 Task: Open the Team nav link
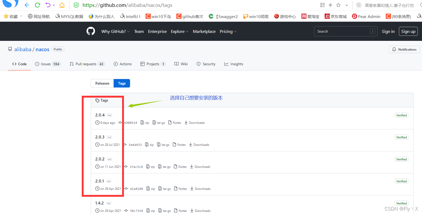139,31
